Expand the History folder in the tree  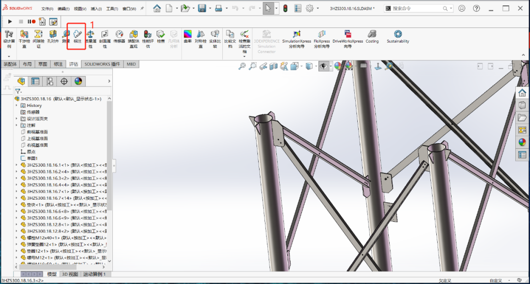tap(17, 105)
